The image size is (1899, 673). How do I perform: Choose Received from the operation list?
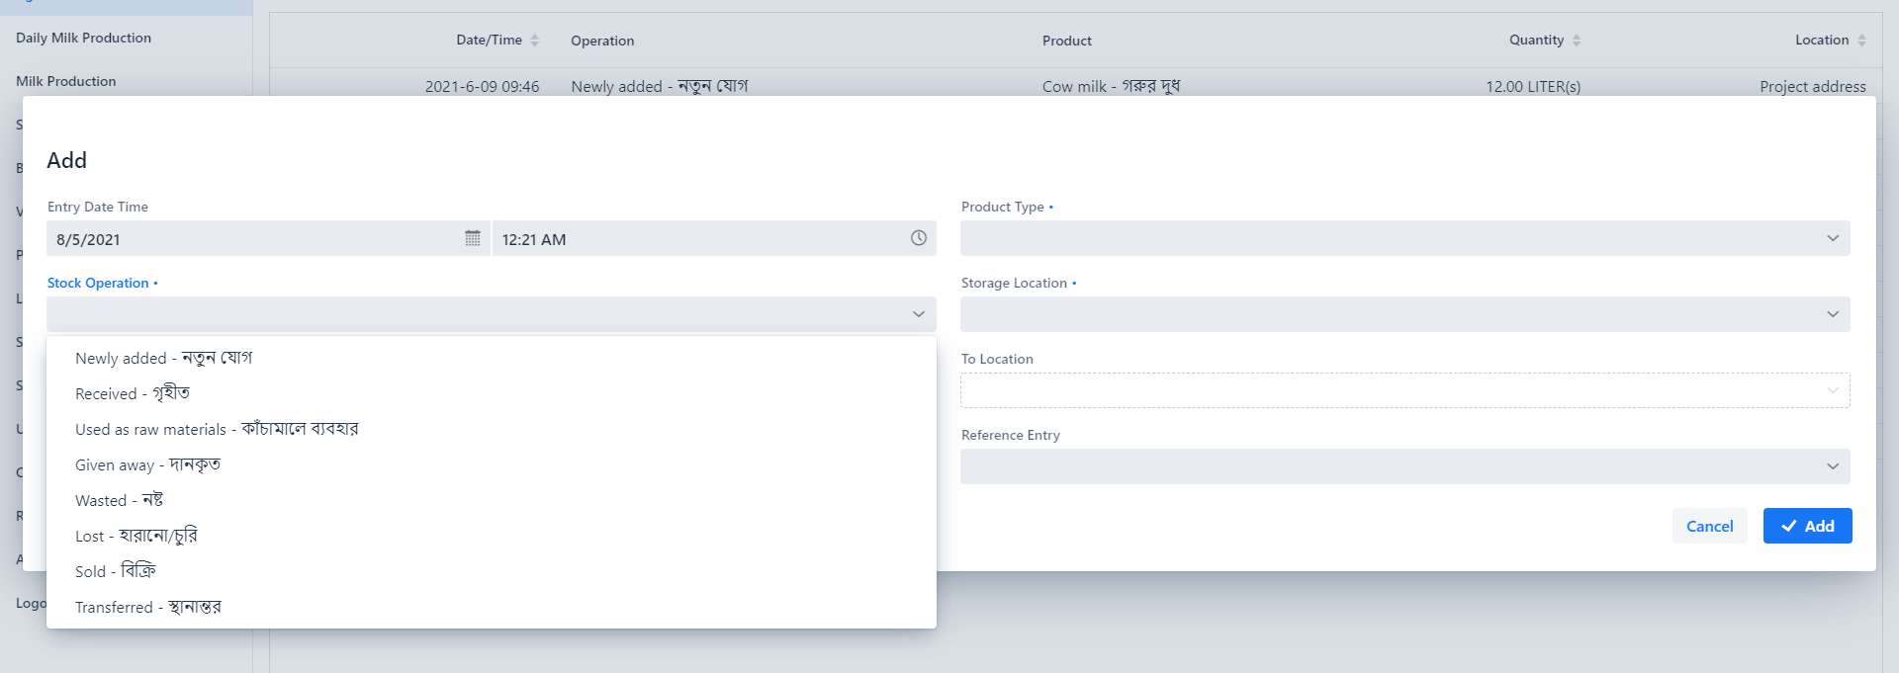[x=133, y=393]
